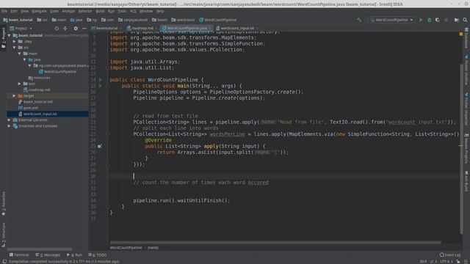Collapse the main folder arrow
This screenshot has width=470, height=264.
point(20,54)
